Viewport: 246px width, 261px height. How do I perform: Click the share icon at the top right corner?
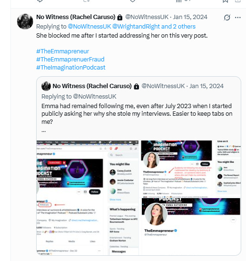click(238, 1)
